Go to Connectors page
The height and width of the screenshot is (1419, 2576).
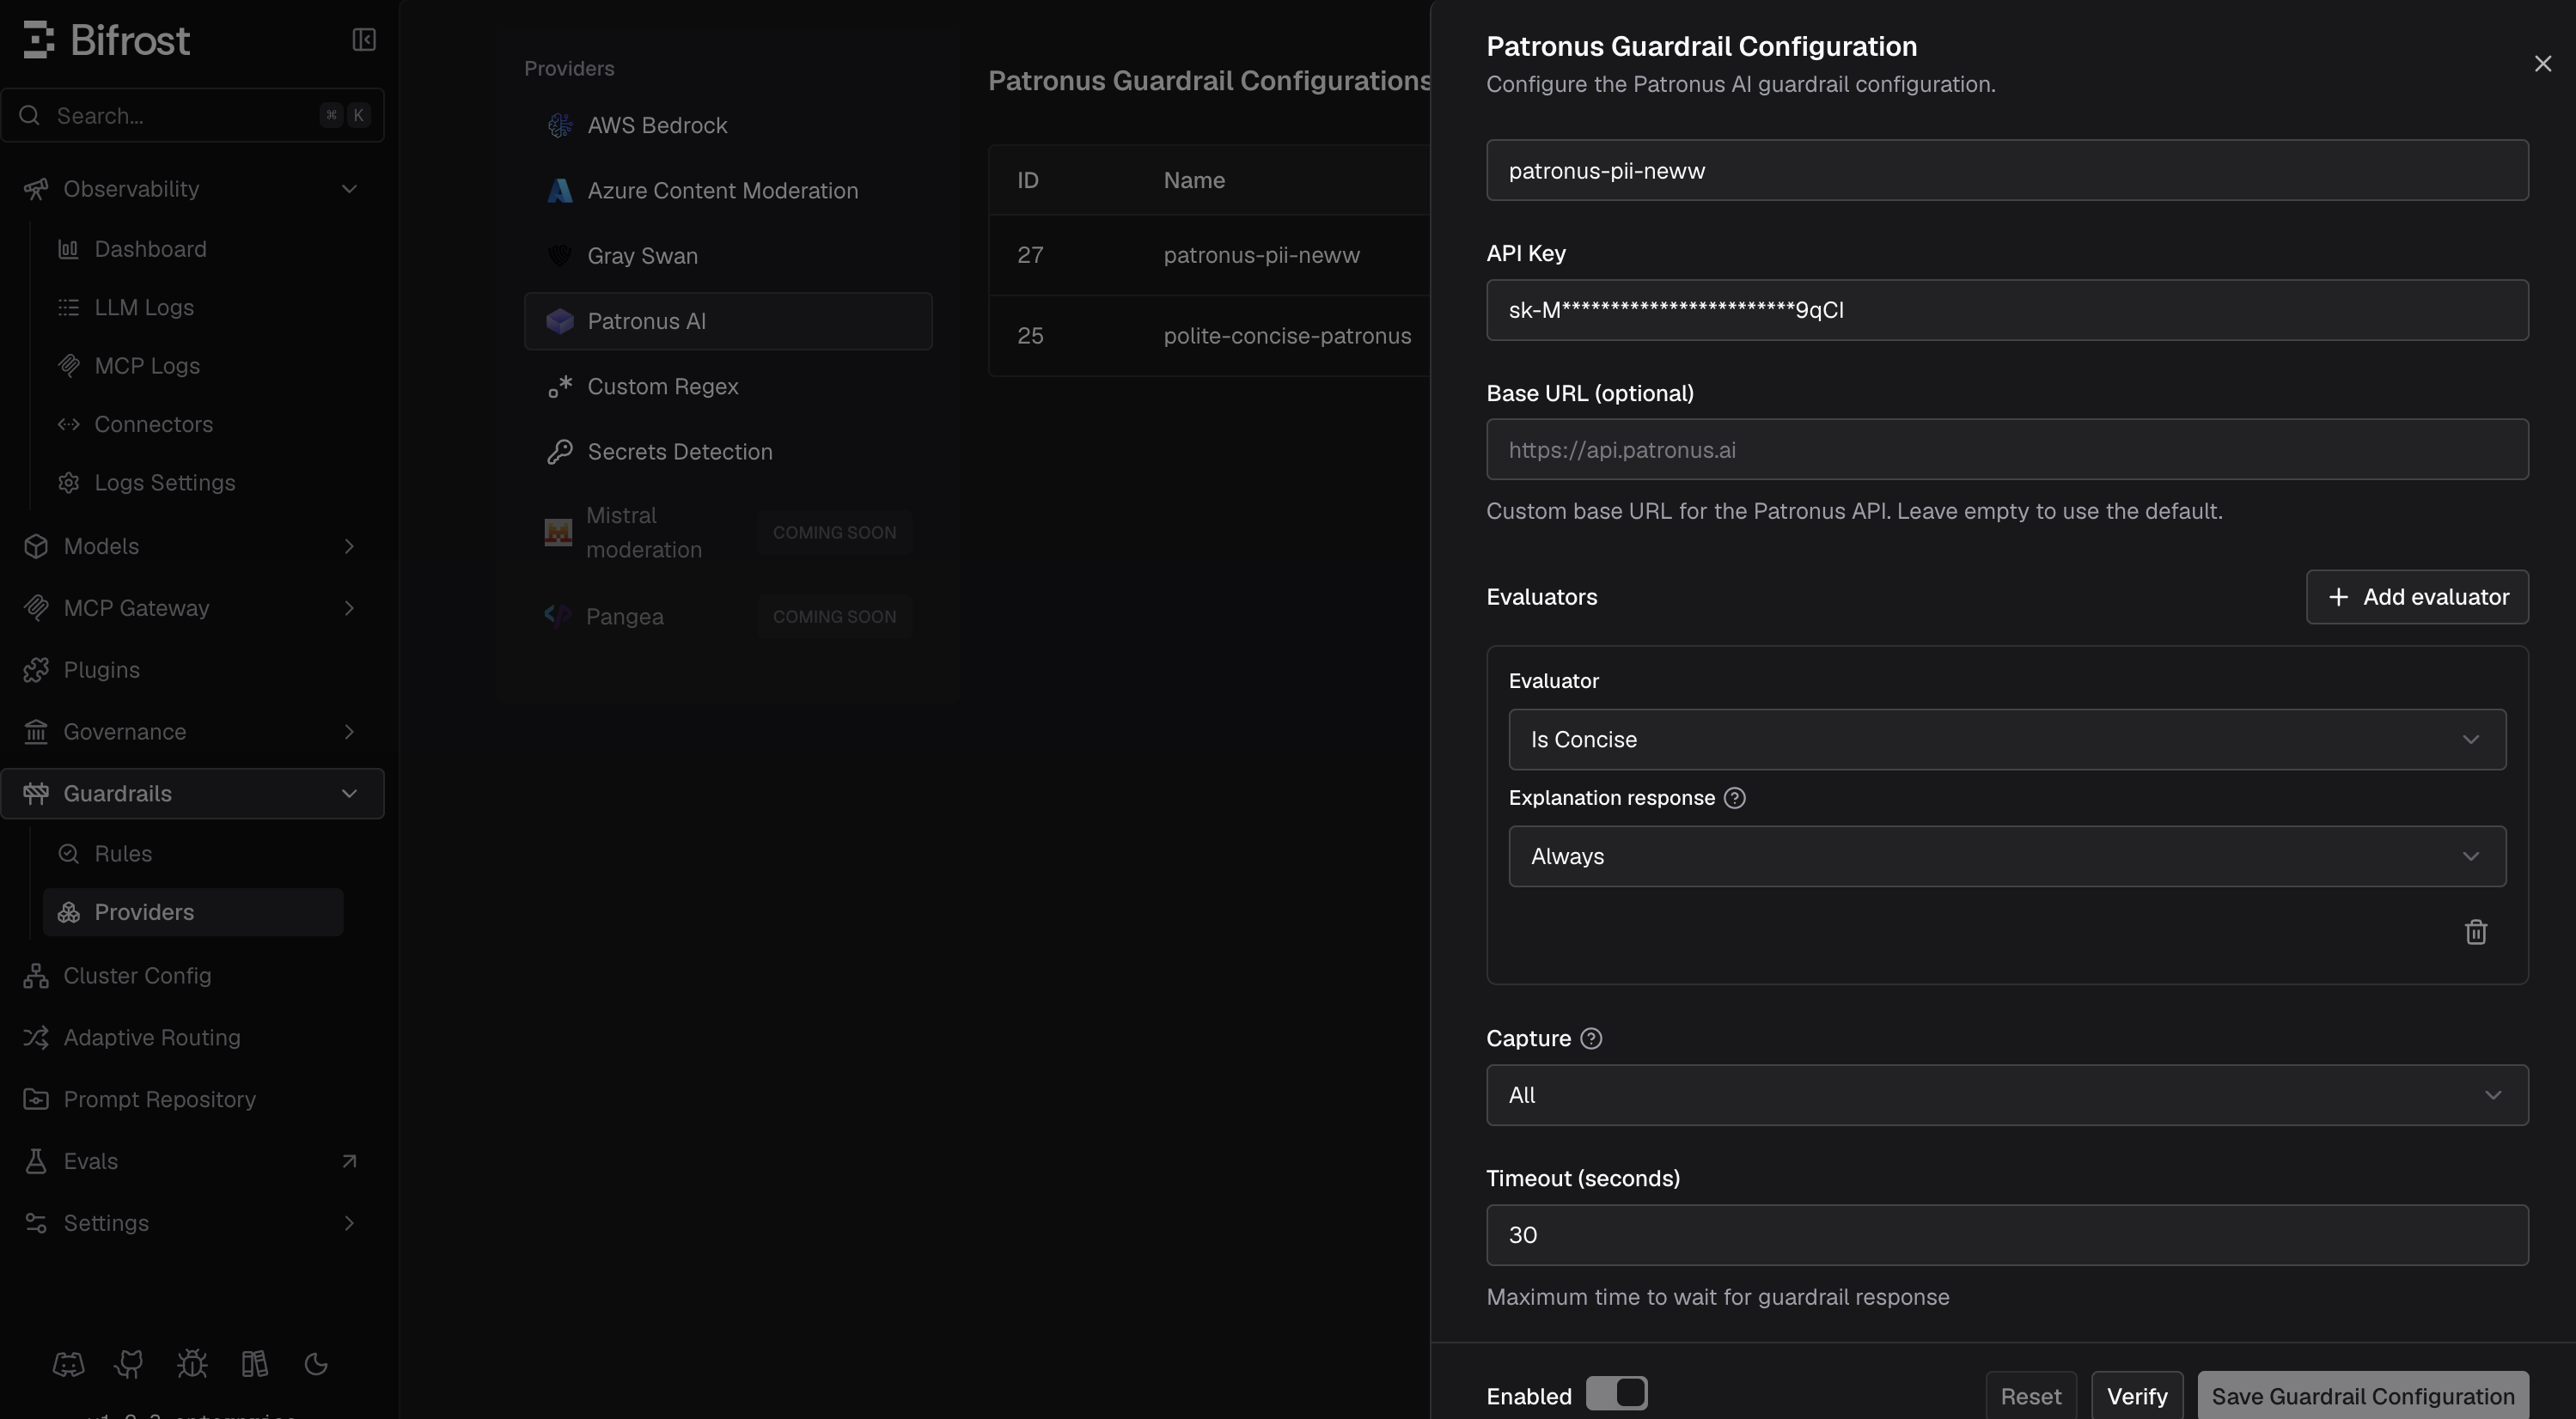[x=193, y=424]
